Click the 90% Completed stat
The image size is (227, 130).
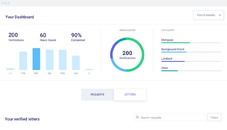pos(78,37)
